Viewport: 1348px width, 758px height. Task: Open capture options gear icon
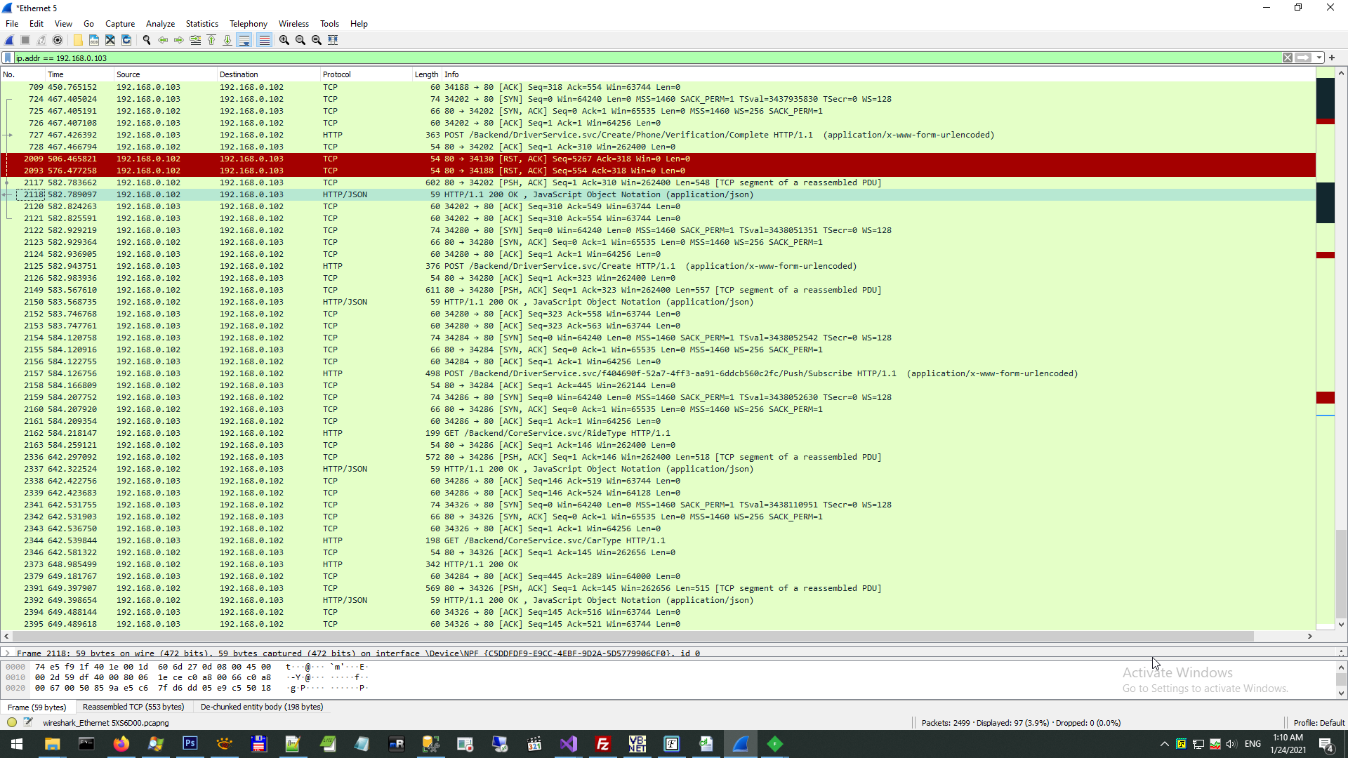[x=58, y=40]
